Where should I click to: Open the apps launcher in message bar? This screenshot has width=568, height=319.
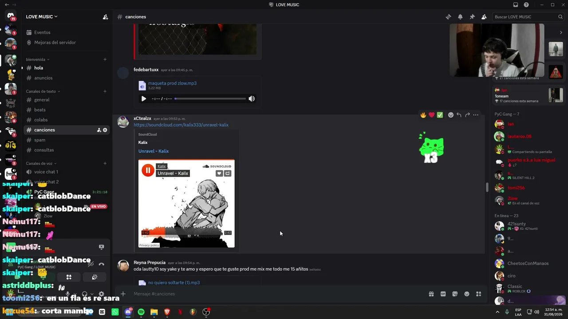click(478, 294)
